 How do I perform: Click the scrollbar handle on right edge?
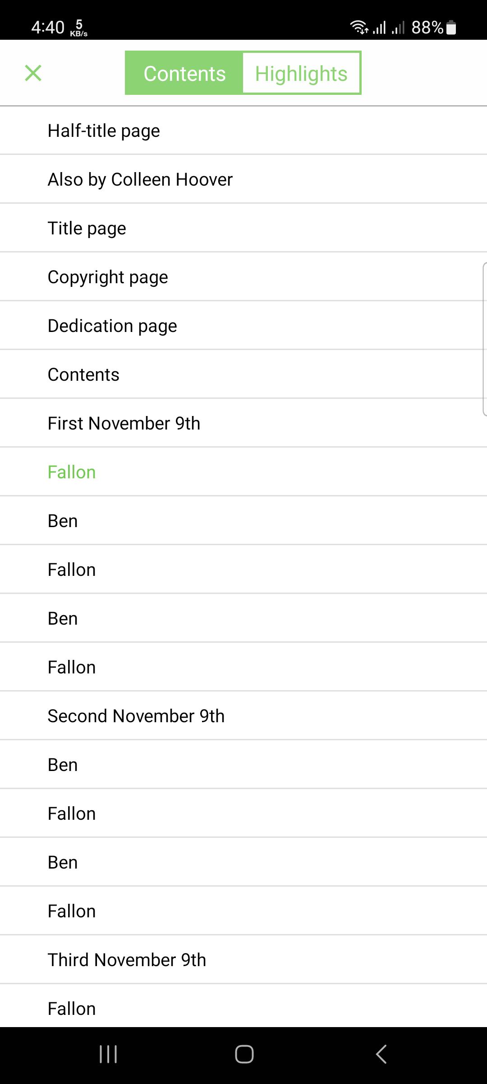point(484,339)
